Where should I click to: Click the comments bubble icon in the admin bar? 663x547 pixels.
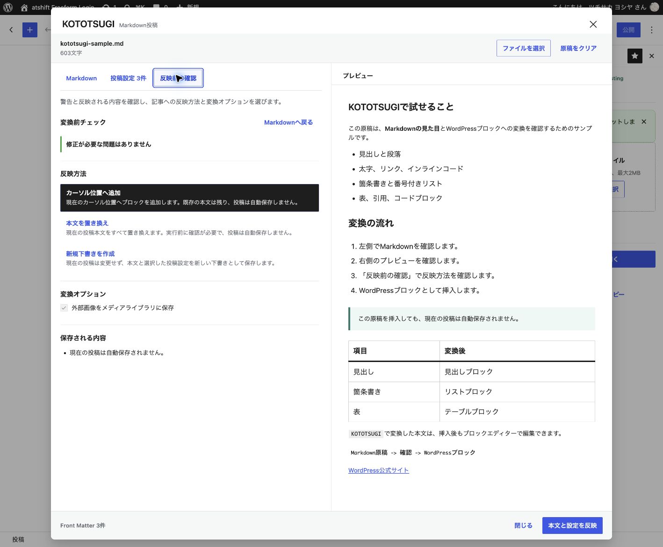pyautogui.click(x=157, y=7)
